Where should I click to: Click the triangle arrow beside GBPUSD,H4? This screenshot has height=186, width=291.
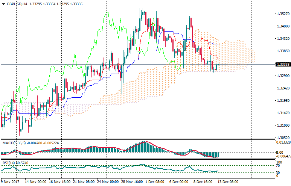coord(3,4)
